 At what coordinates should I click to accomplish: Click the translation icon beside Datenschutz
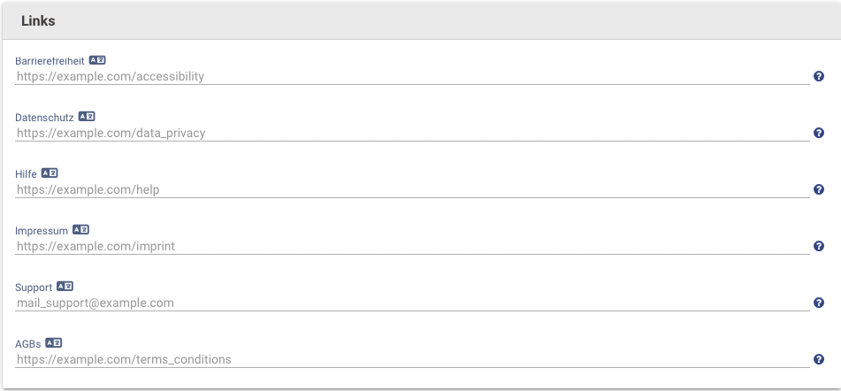pos(87,117)
